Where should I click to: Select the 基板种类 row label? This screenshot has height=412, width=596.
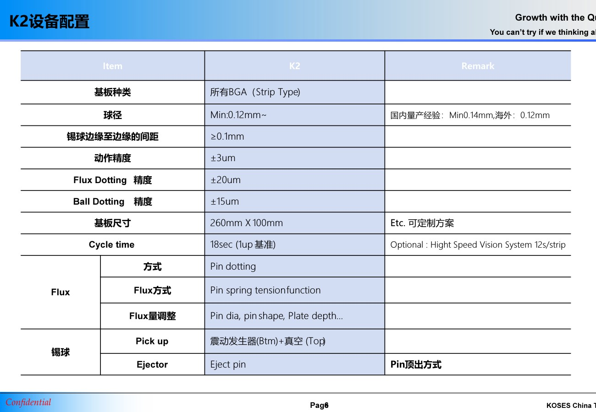point(112,92)
